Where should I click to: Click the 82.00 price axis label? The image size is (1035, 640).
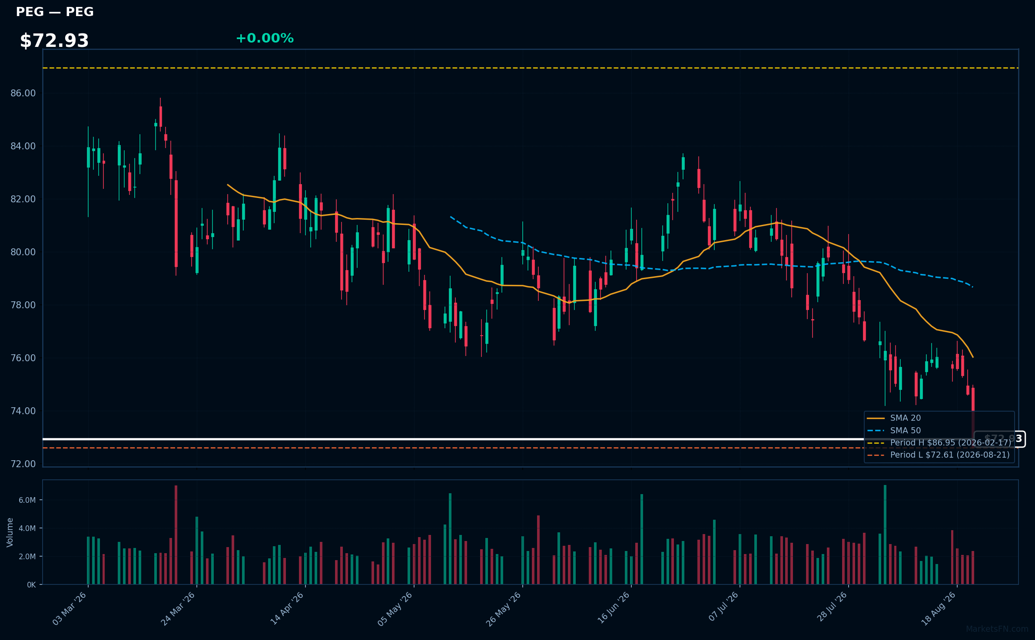point(23,199)
